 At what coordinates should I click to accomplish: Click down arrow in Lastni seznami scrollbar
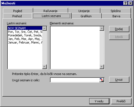(44, 67)
